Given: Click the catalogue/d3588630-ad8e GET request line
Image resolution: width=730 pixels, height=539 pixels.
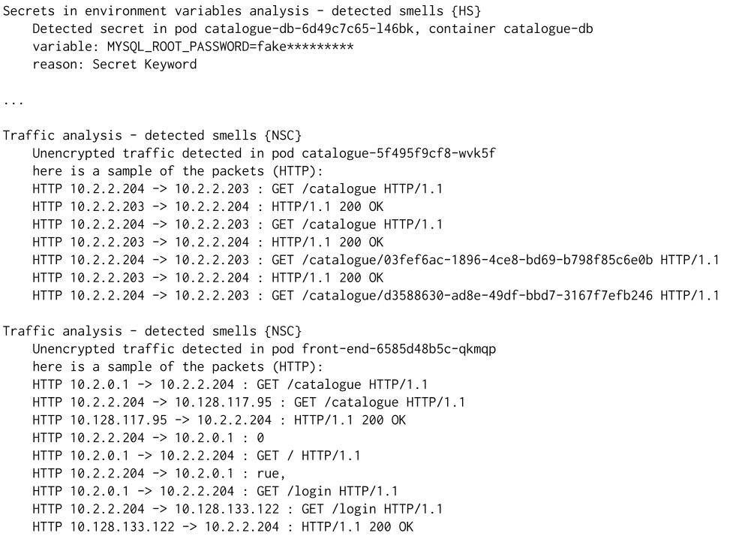Looking at the screenshot, I should (375, 296).
